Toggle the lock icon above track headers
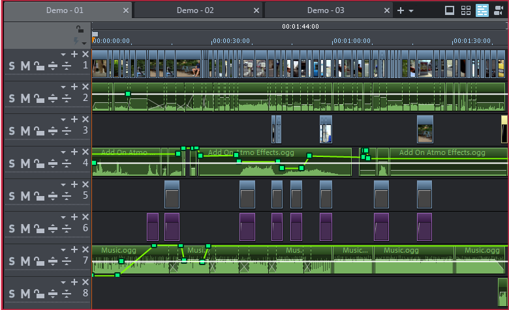The image size is (509, 310). click(x=80, y=29)
